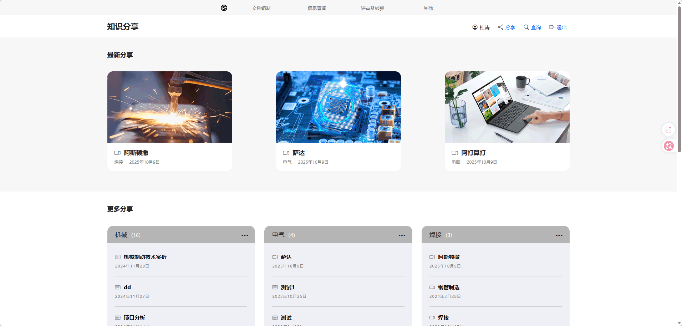Open the 焊接 item in 焊接 list
This screenshot has height=326, width=682.
pyautogui.click(x=443, y=317)
